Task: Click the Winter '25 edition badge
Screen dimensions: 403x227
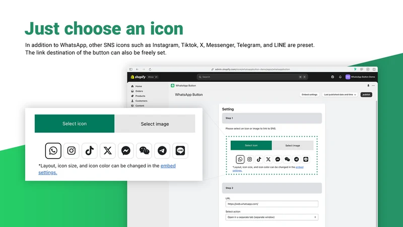Action: [153, 77]
